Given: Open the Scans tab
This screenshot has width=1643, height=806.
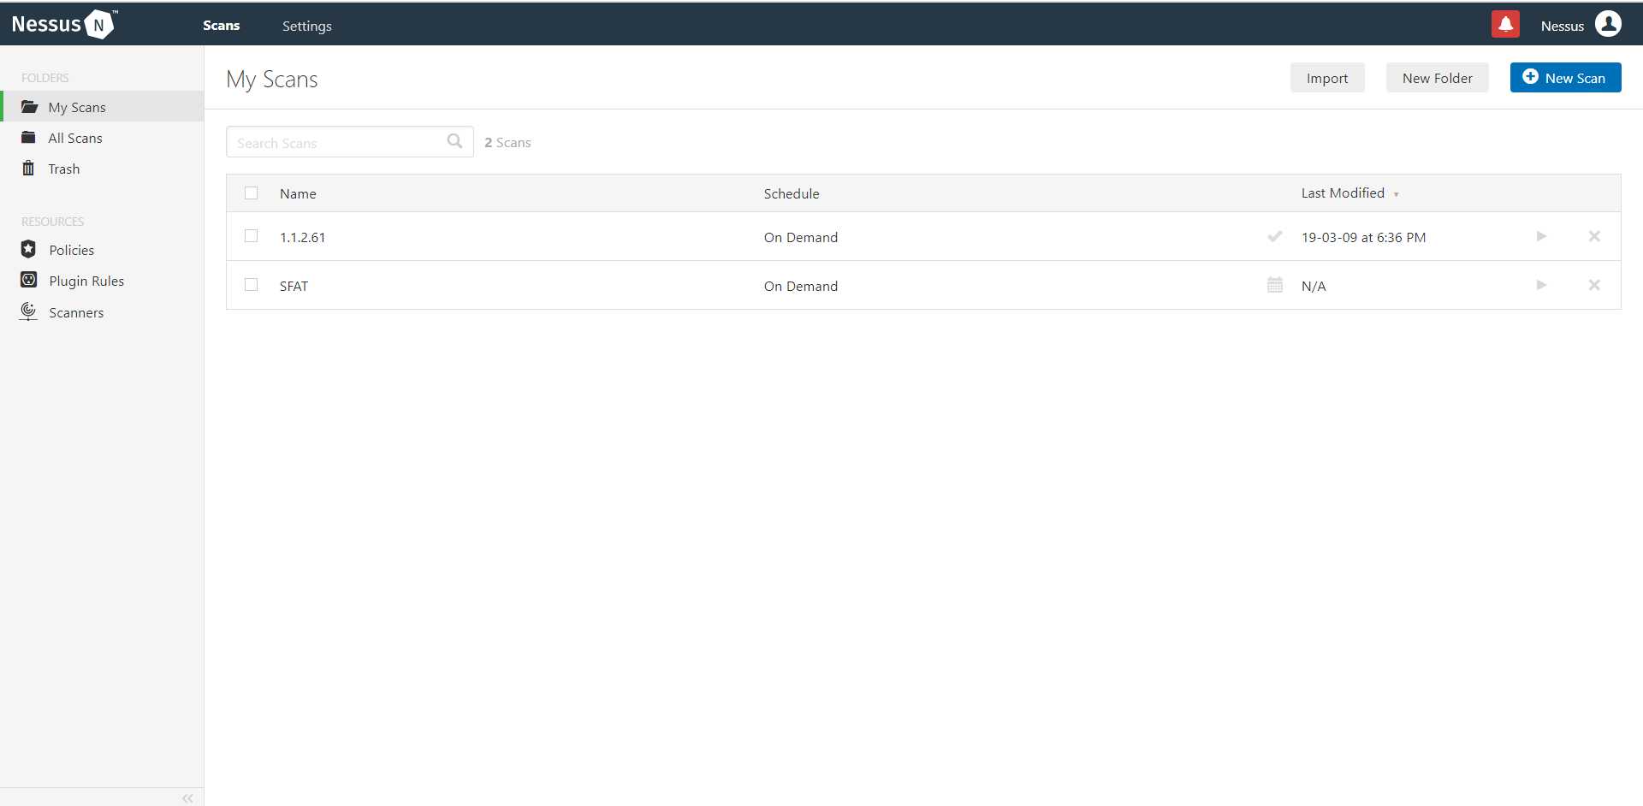Looking at the screenshot, I should tap(221, 26).
